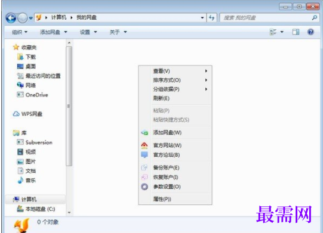Choose 刷新(E) from context menu
Viewport: 323px width, 233px height.
pyautogui.click(x=176, y=98)
